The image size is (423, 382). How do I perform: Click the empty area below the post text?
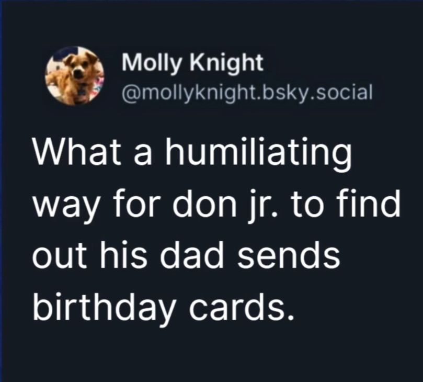209,353
